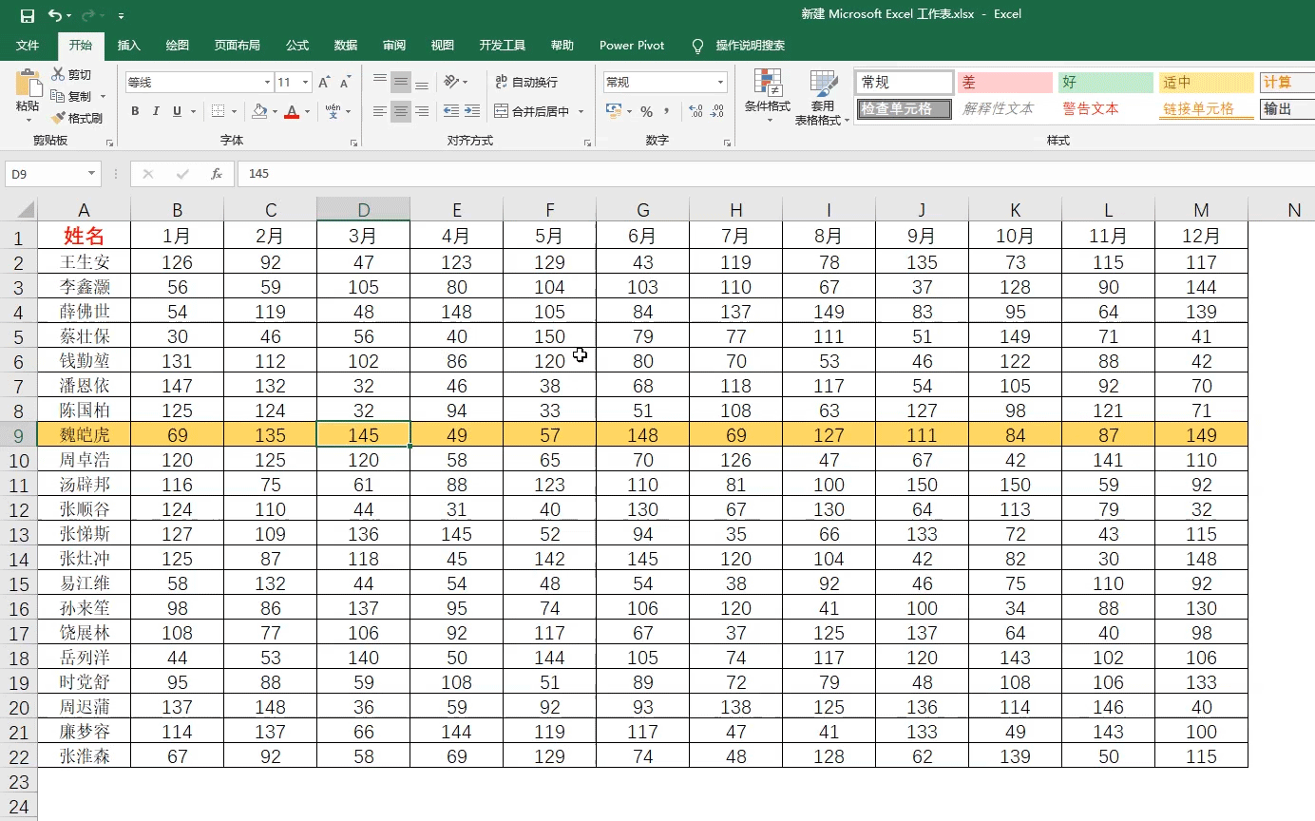Switch to the Data (数据) tab
The width and height of the screenshot is (1315, 821).
point(346,46)
